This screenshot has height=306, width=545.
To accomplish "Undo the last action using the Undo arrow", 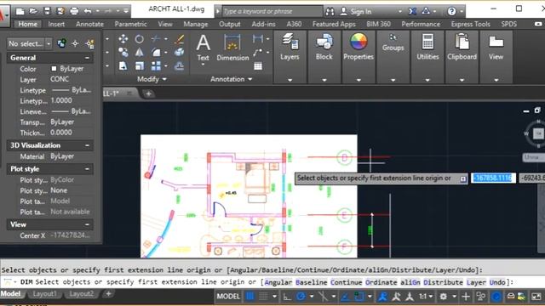I will click(x=88, y=11).
